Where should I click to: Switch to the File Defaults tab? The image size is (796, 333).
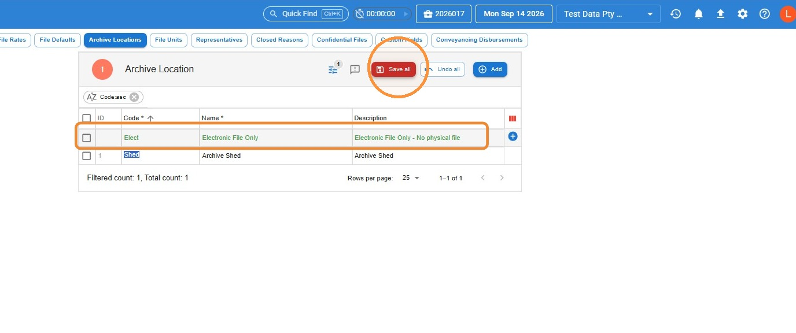pyautogui.click(x=57, y=40)
